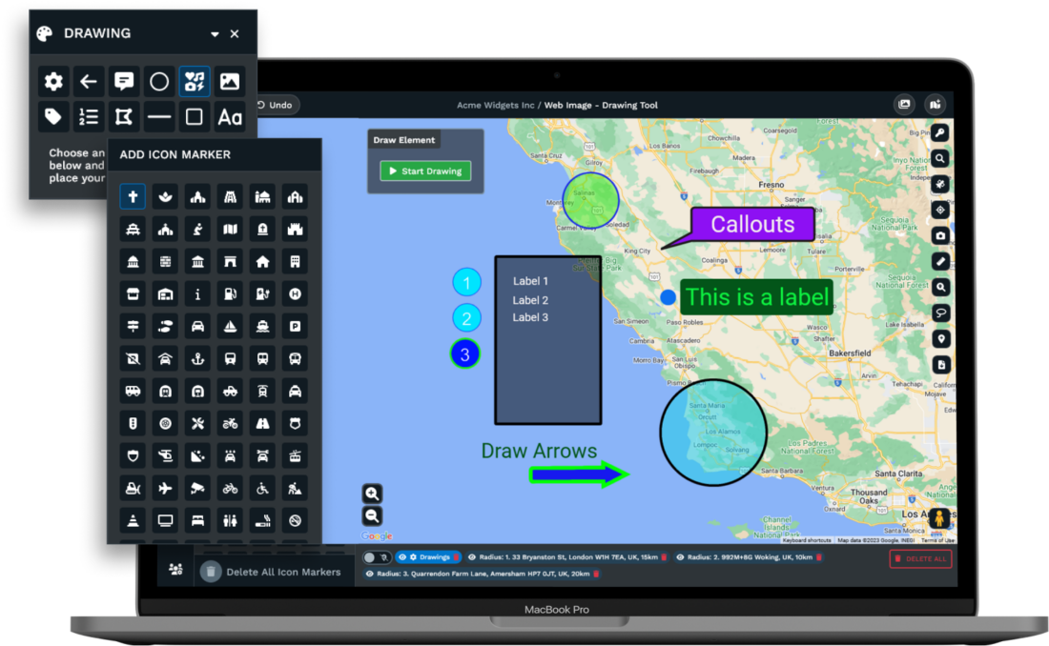Click the back arrow in Drawing panel
The height and width of the screenshot is (646, 1049).
89,82
